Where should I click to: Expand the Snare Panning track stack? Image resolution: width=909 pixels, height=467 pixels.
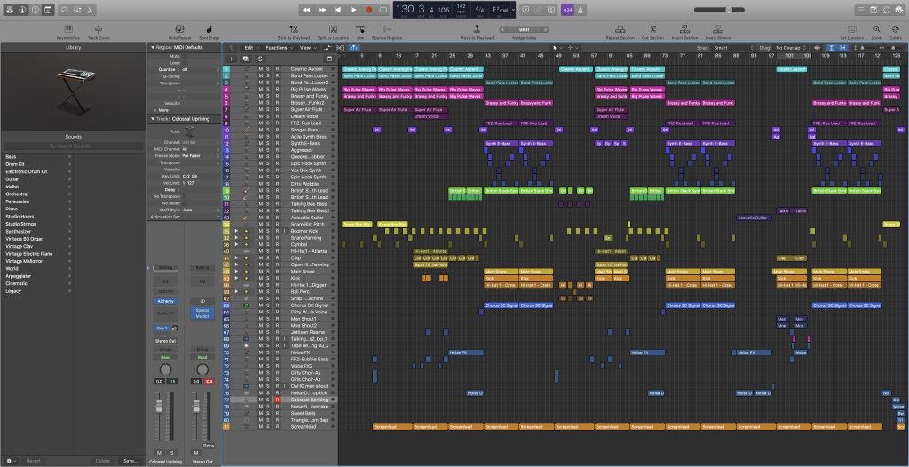236,238
